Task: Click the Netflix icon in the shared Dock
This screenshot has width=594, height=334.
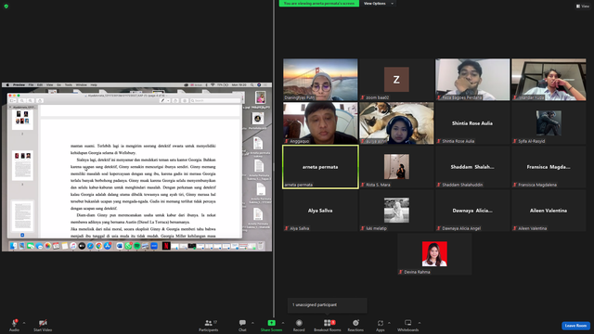Action: 166,246
